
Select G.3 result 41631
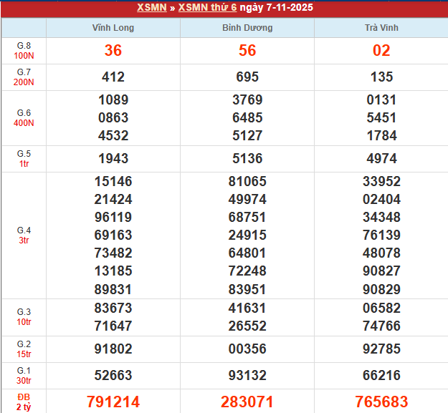tap(247, 308)
